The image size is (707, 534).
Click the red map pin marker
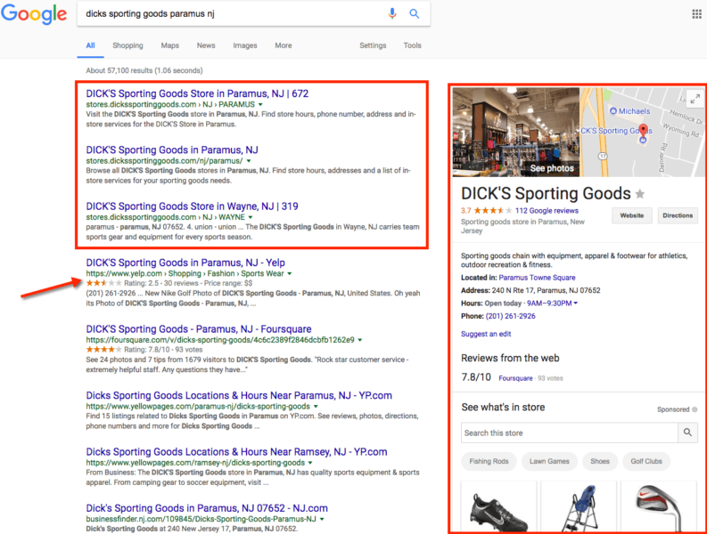[x=644, y=131]
